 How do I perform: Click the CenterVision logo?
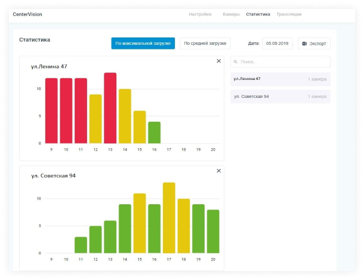[x=27, y=14]
